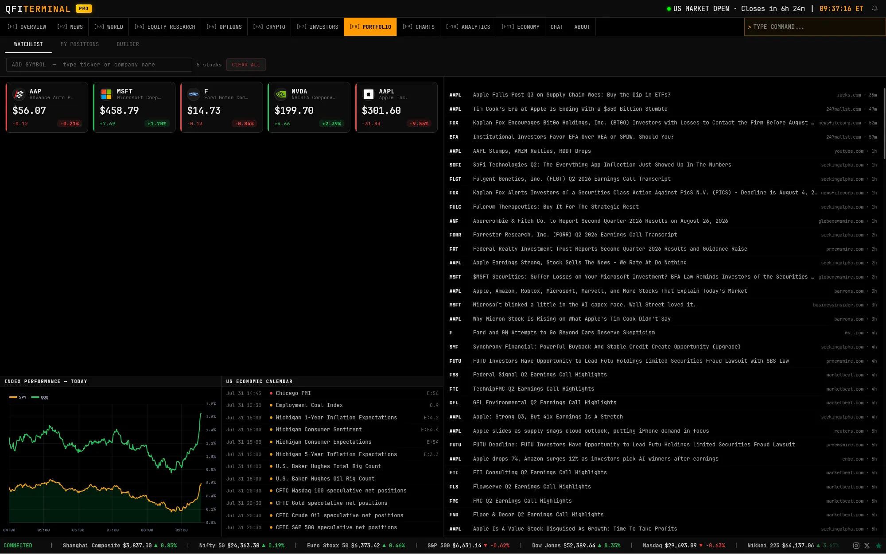Viewport: 886px width, 554px height.
Task: Click the PRO badge beside QFI Terminal
Action: (x=84, y=8)
